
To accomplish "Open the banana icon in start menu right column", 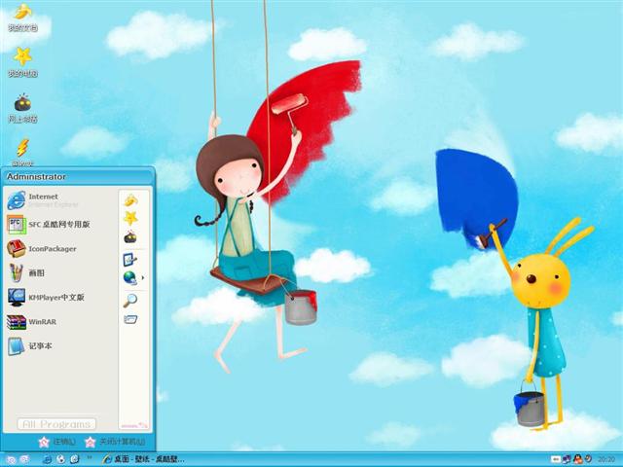I will tap(130, 200).
